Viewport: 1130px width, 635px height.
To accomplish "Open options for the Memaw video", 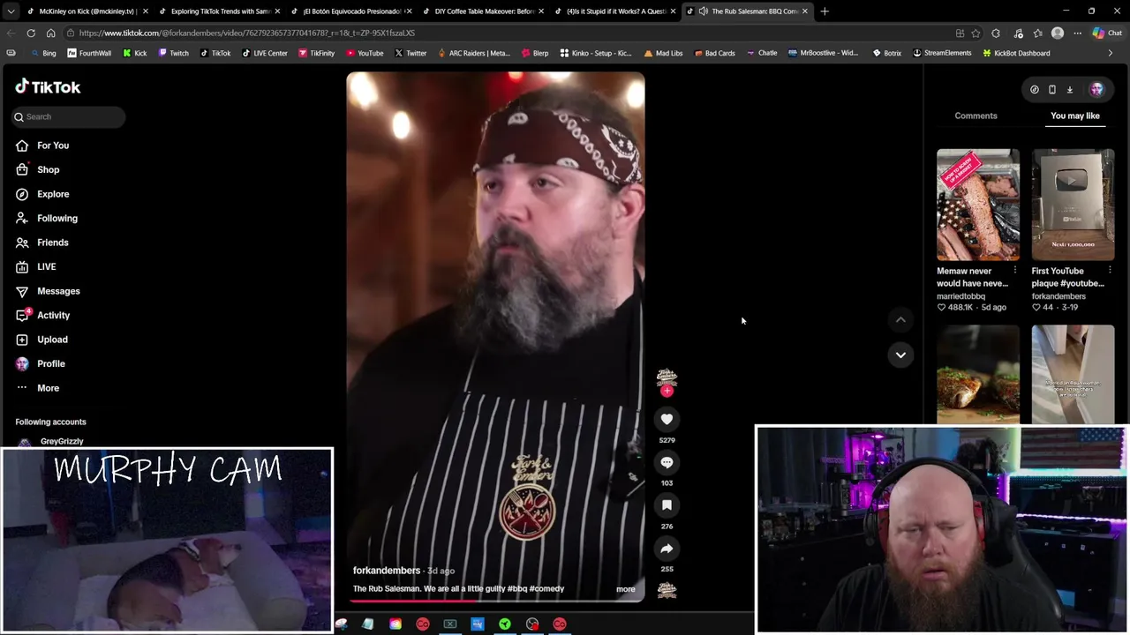I will tap(1014, 271).
